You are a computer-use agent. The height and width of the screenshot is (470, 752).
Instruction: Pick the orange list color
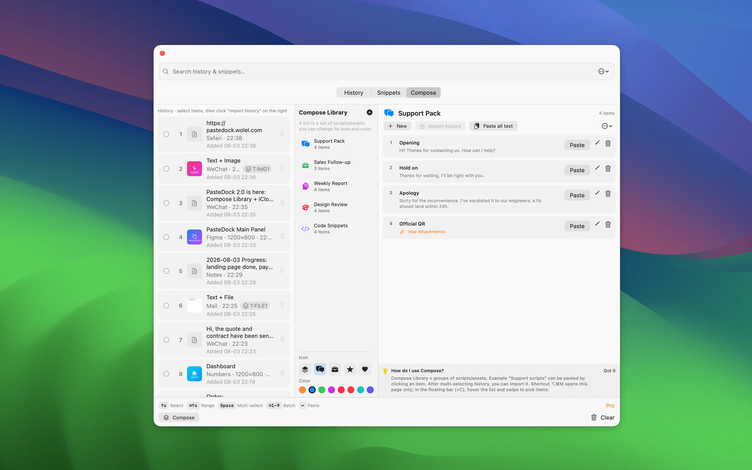tap(302, 390)
